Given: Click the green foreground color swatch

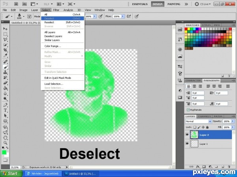Looking at the screenshot, I should (4, 152).
